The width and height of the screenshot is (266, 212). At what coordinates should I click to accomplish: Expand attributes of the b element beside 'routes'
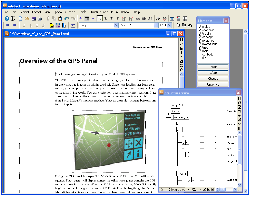[187, 142]
